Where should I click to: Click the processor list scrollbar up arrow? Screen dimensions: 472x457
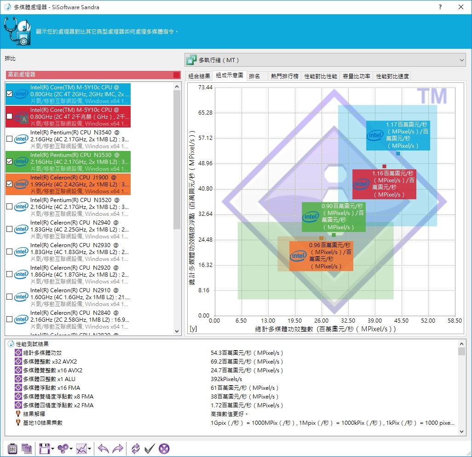(177, 87)
